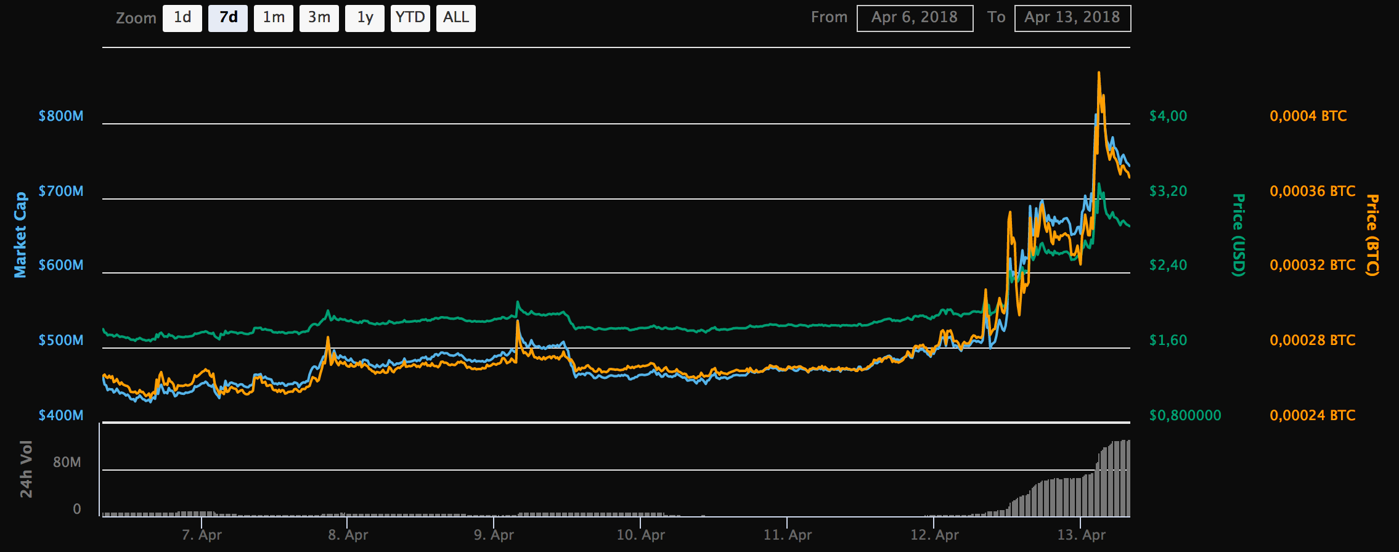Click the Price (BTC) axis title
The height and width of the screenshot is (552, 1399).
[1372, 235]
